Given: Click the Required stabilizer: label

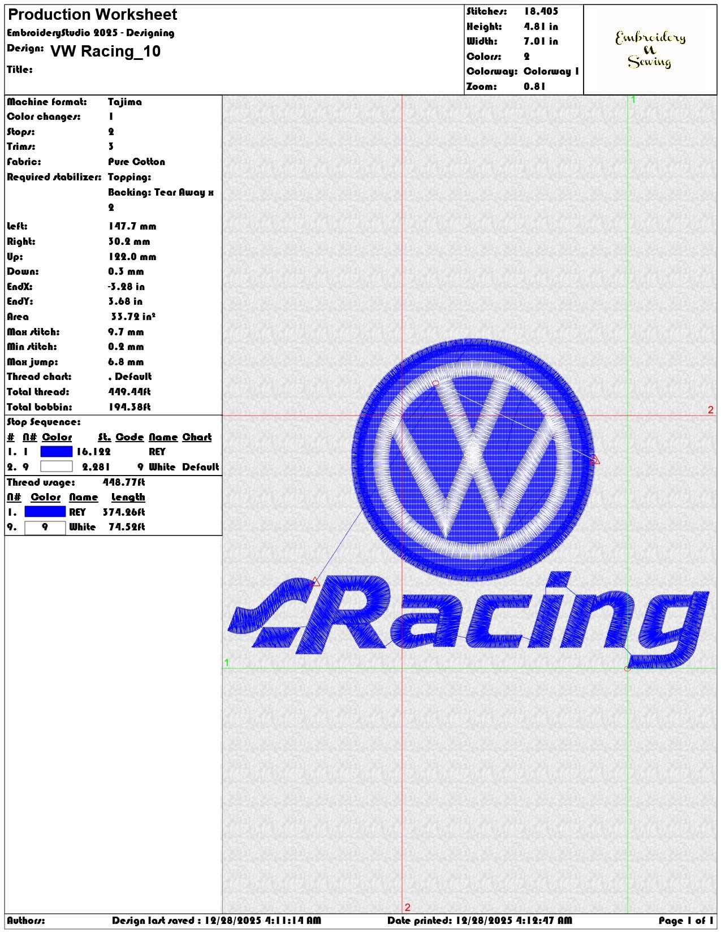Looking at the screenshot, I should [54, 177].
